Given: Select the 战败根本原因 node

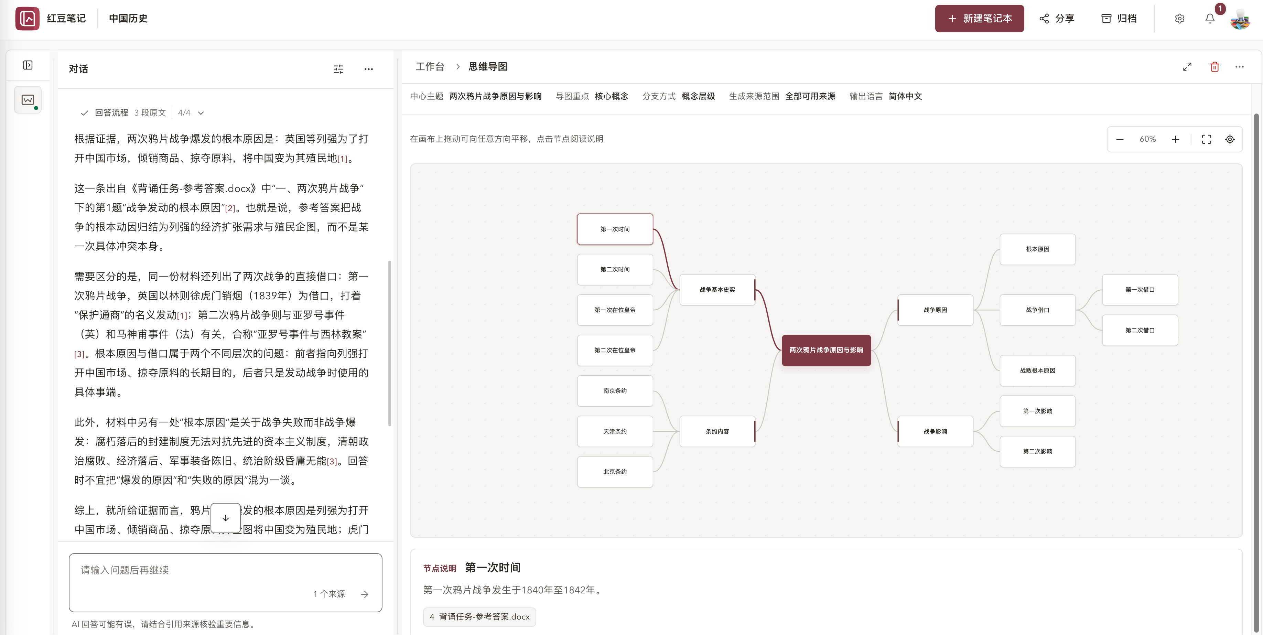Looking at the screenshot, I should pos(1037,371).
